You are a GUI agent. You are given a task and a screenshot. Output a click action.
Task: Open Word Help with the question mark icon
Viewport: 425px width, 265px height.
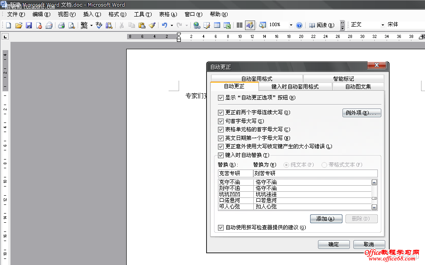coord(299,25)
